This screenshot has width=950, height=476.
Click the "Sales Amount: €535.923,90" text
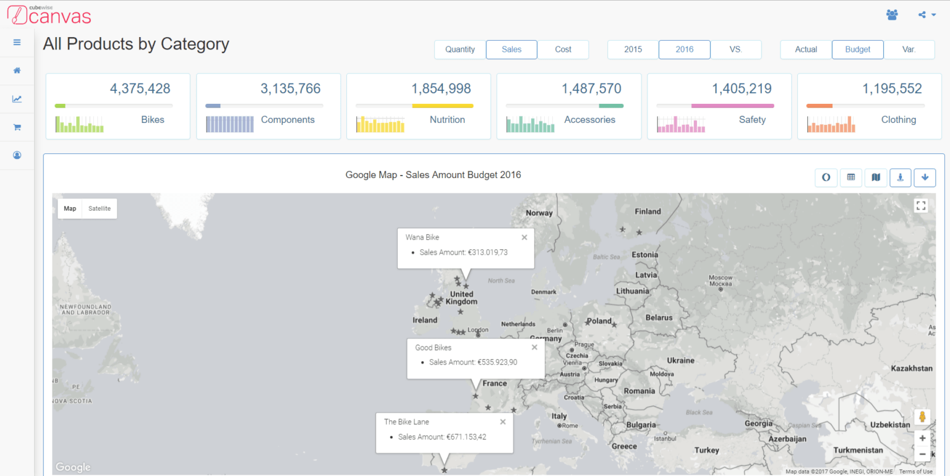click(x=473, y=362)
